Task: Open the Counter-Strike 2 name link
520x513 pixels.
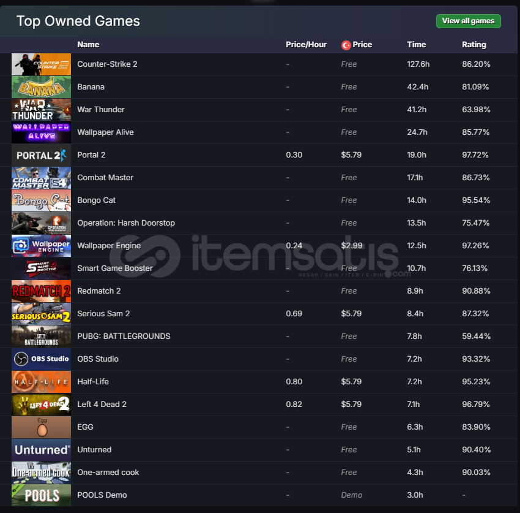Action: 107,64
